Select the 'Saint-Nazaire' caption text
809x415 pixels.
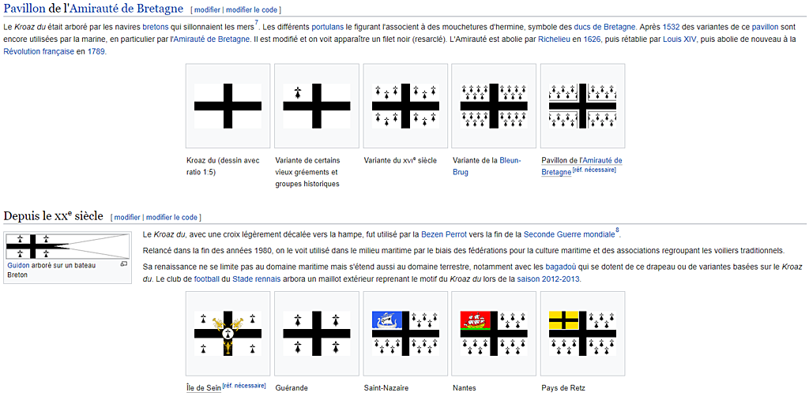click(386, 388)
